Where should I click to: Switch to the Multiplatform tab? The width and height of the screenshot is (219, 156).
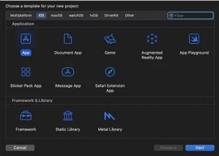click(x=21, y=16)
